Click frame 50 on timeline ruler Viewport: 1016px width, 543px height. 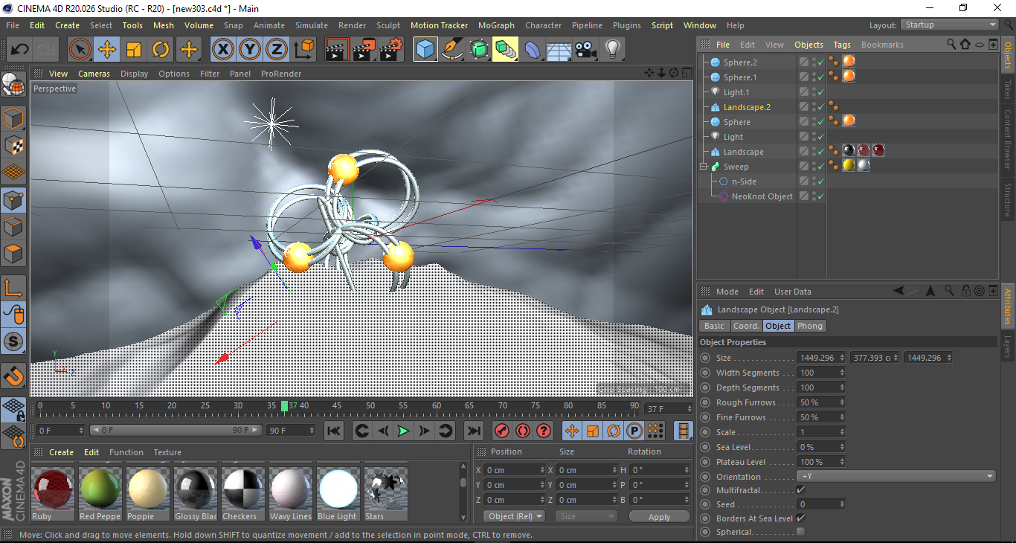[x=370, y=406]
